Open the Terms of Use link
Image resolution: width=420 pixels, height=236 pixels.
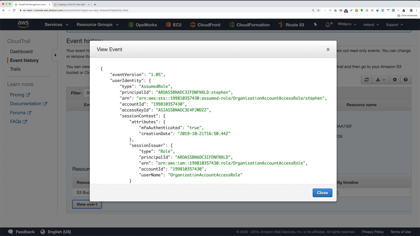click(x=401, y=232)
